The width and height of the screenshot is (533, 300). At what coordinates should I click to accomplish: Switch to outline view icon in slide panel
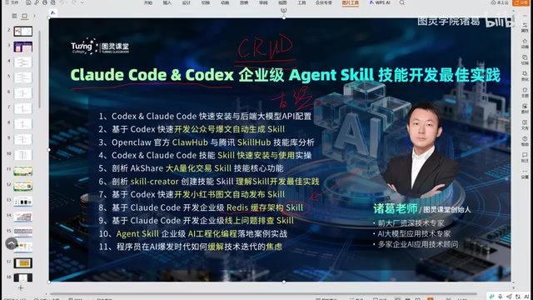coord(15,16)
